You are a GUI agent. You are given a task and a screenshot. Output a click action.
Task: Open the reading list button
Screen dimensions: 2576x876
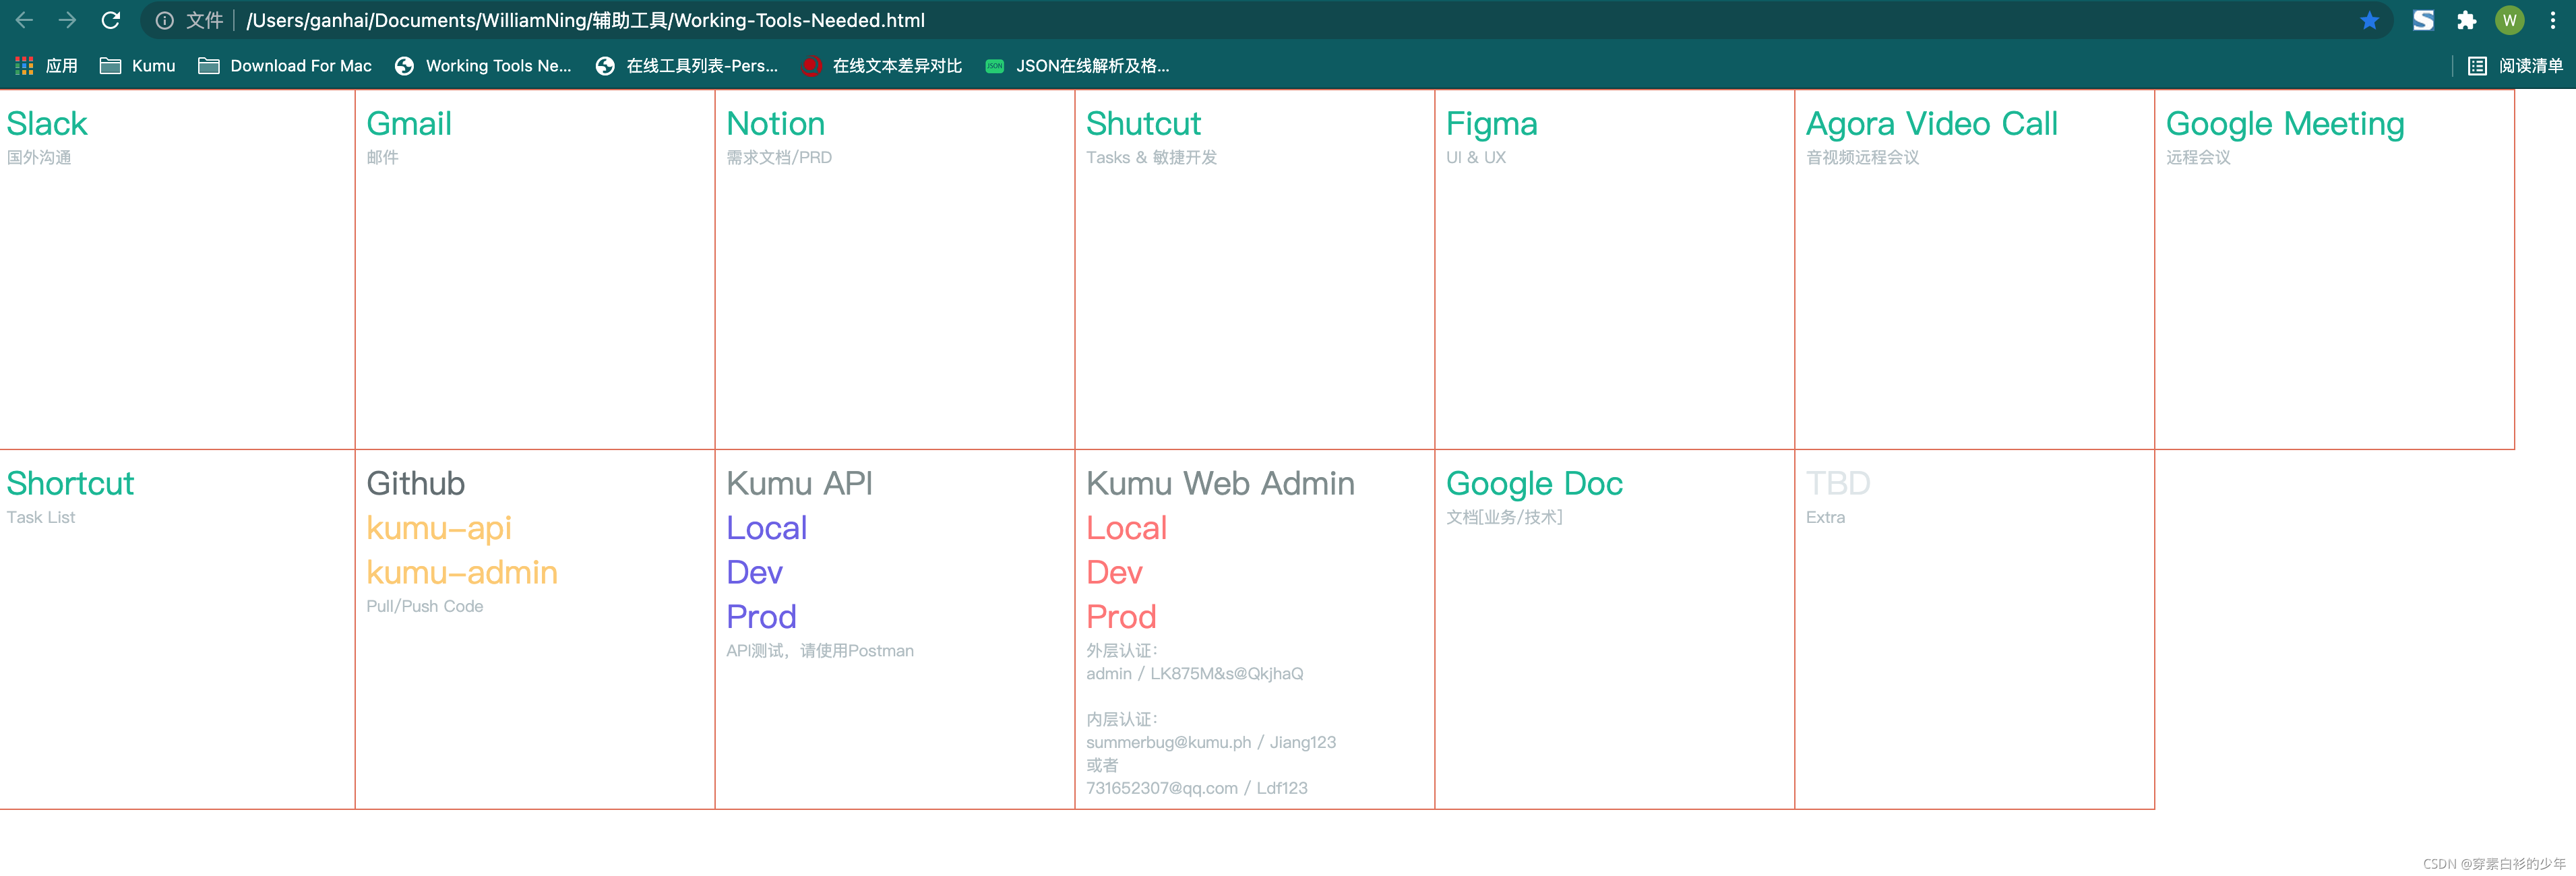[2515, 66]
